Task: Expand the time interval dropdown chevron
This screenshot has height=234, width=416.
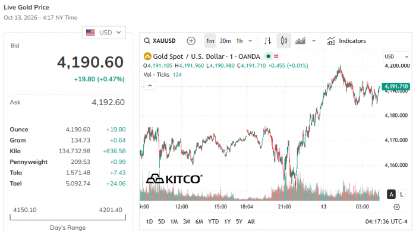Action: coord(250,41)
